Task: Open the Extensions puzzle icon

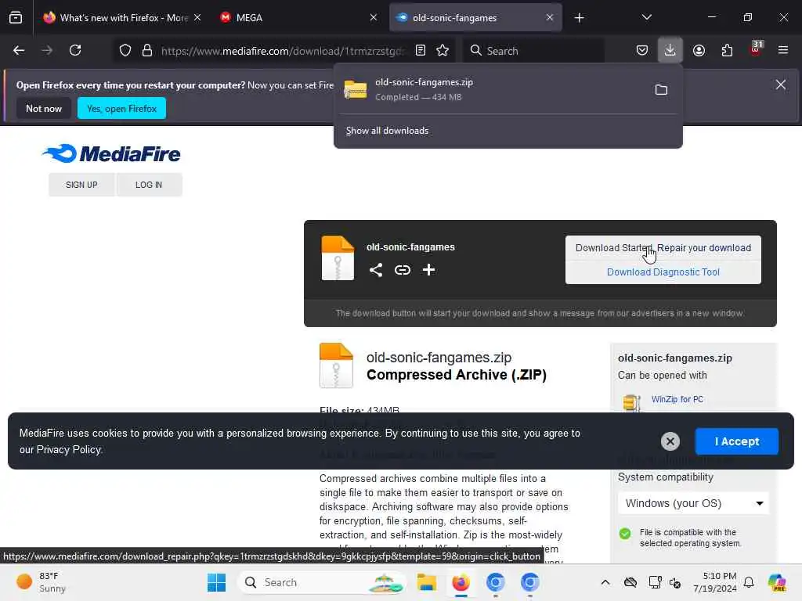Action: (727, 51)
